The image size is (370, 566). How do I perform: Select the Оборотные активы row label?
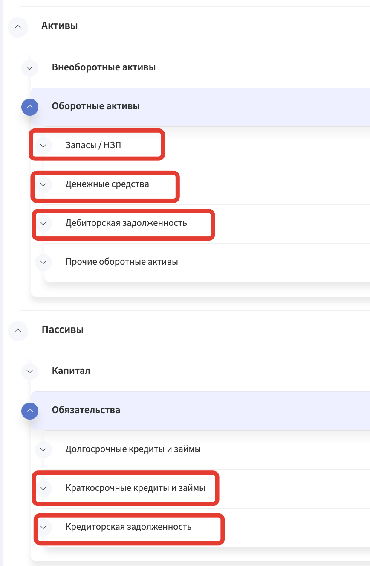[x=96, y=106]
